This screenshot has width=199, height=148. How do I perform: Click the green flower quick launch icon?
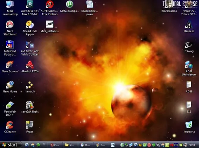(38, 145)
